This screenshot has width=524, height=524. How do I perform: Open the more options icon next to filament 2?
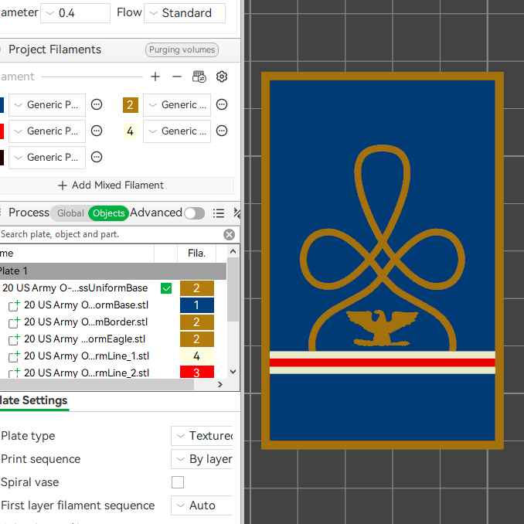222,104
